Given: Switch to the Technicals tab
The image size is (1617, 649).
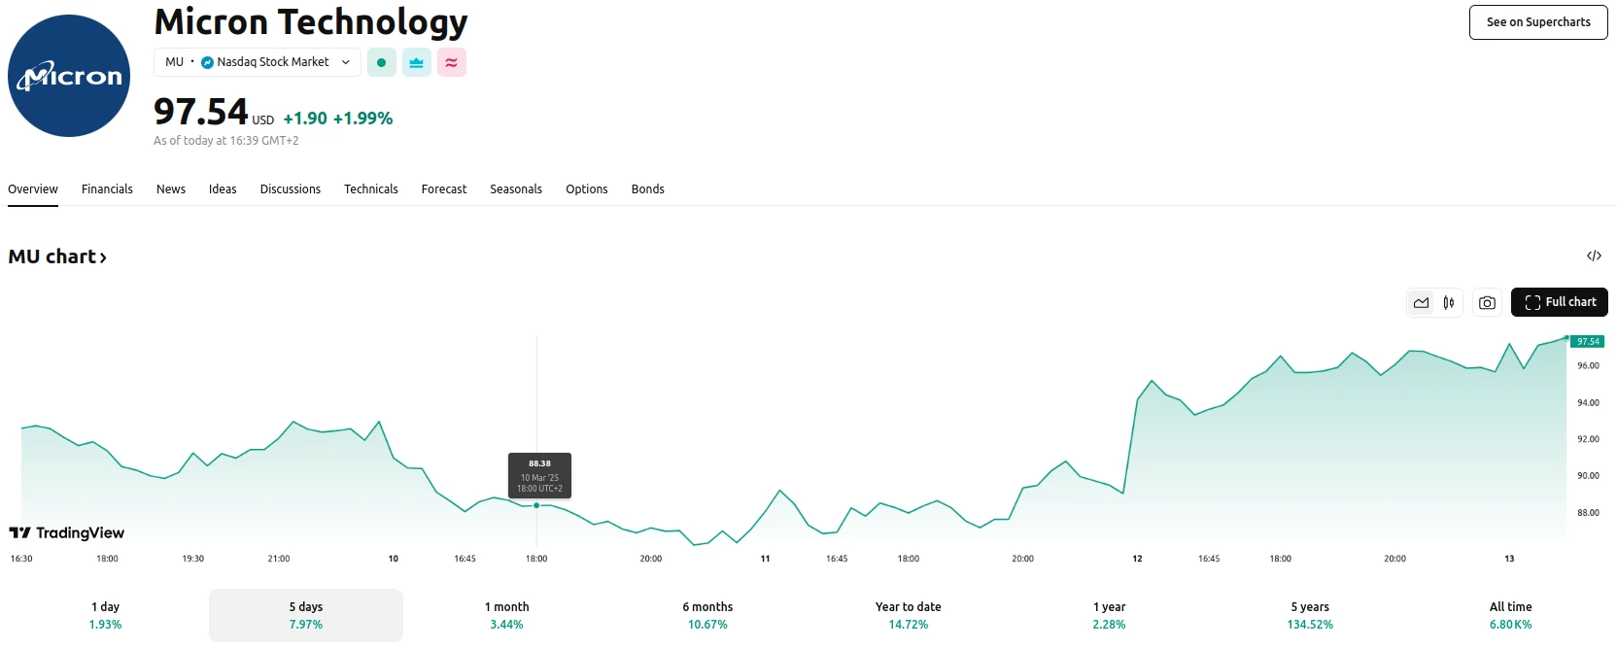Looking at the screenshot, I should [370, 189].
